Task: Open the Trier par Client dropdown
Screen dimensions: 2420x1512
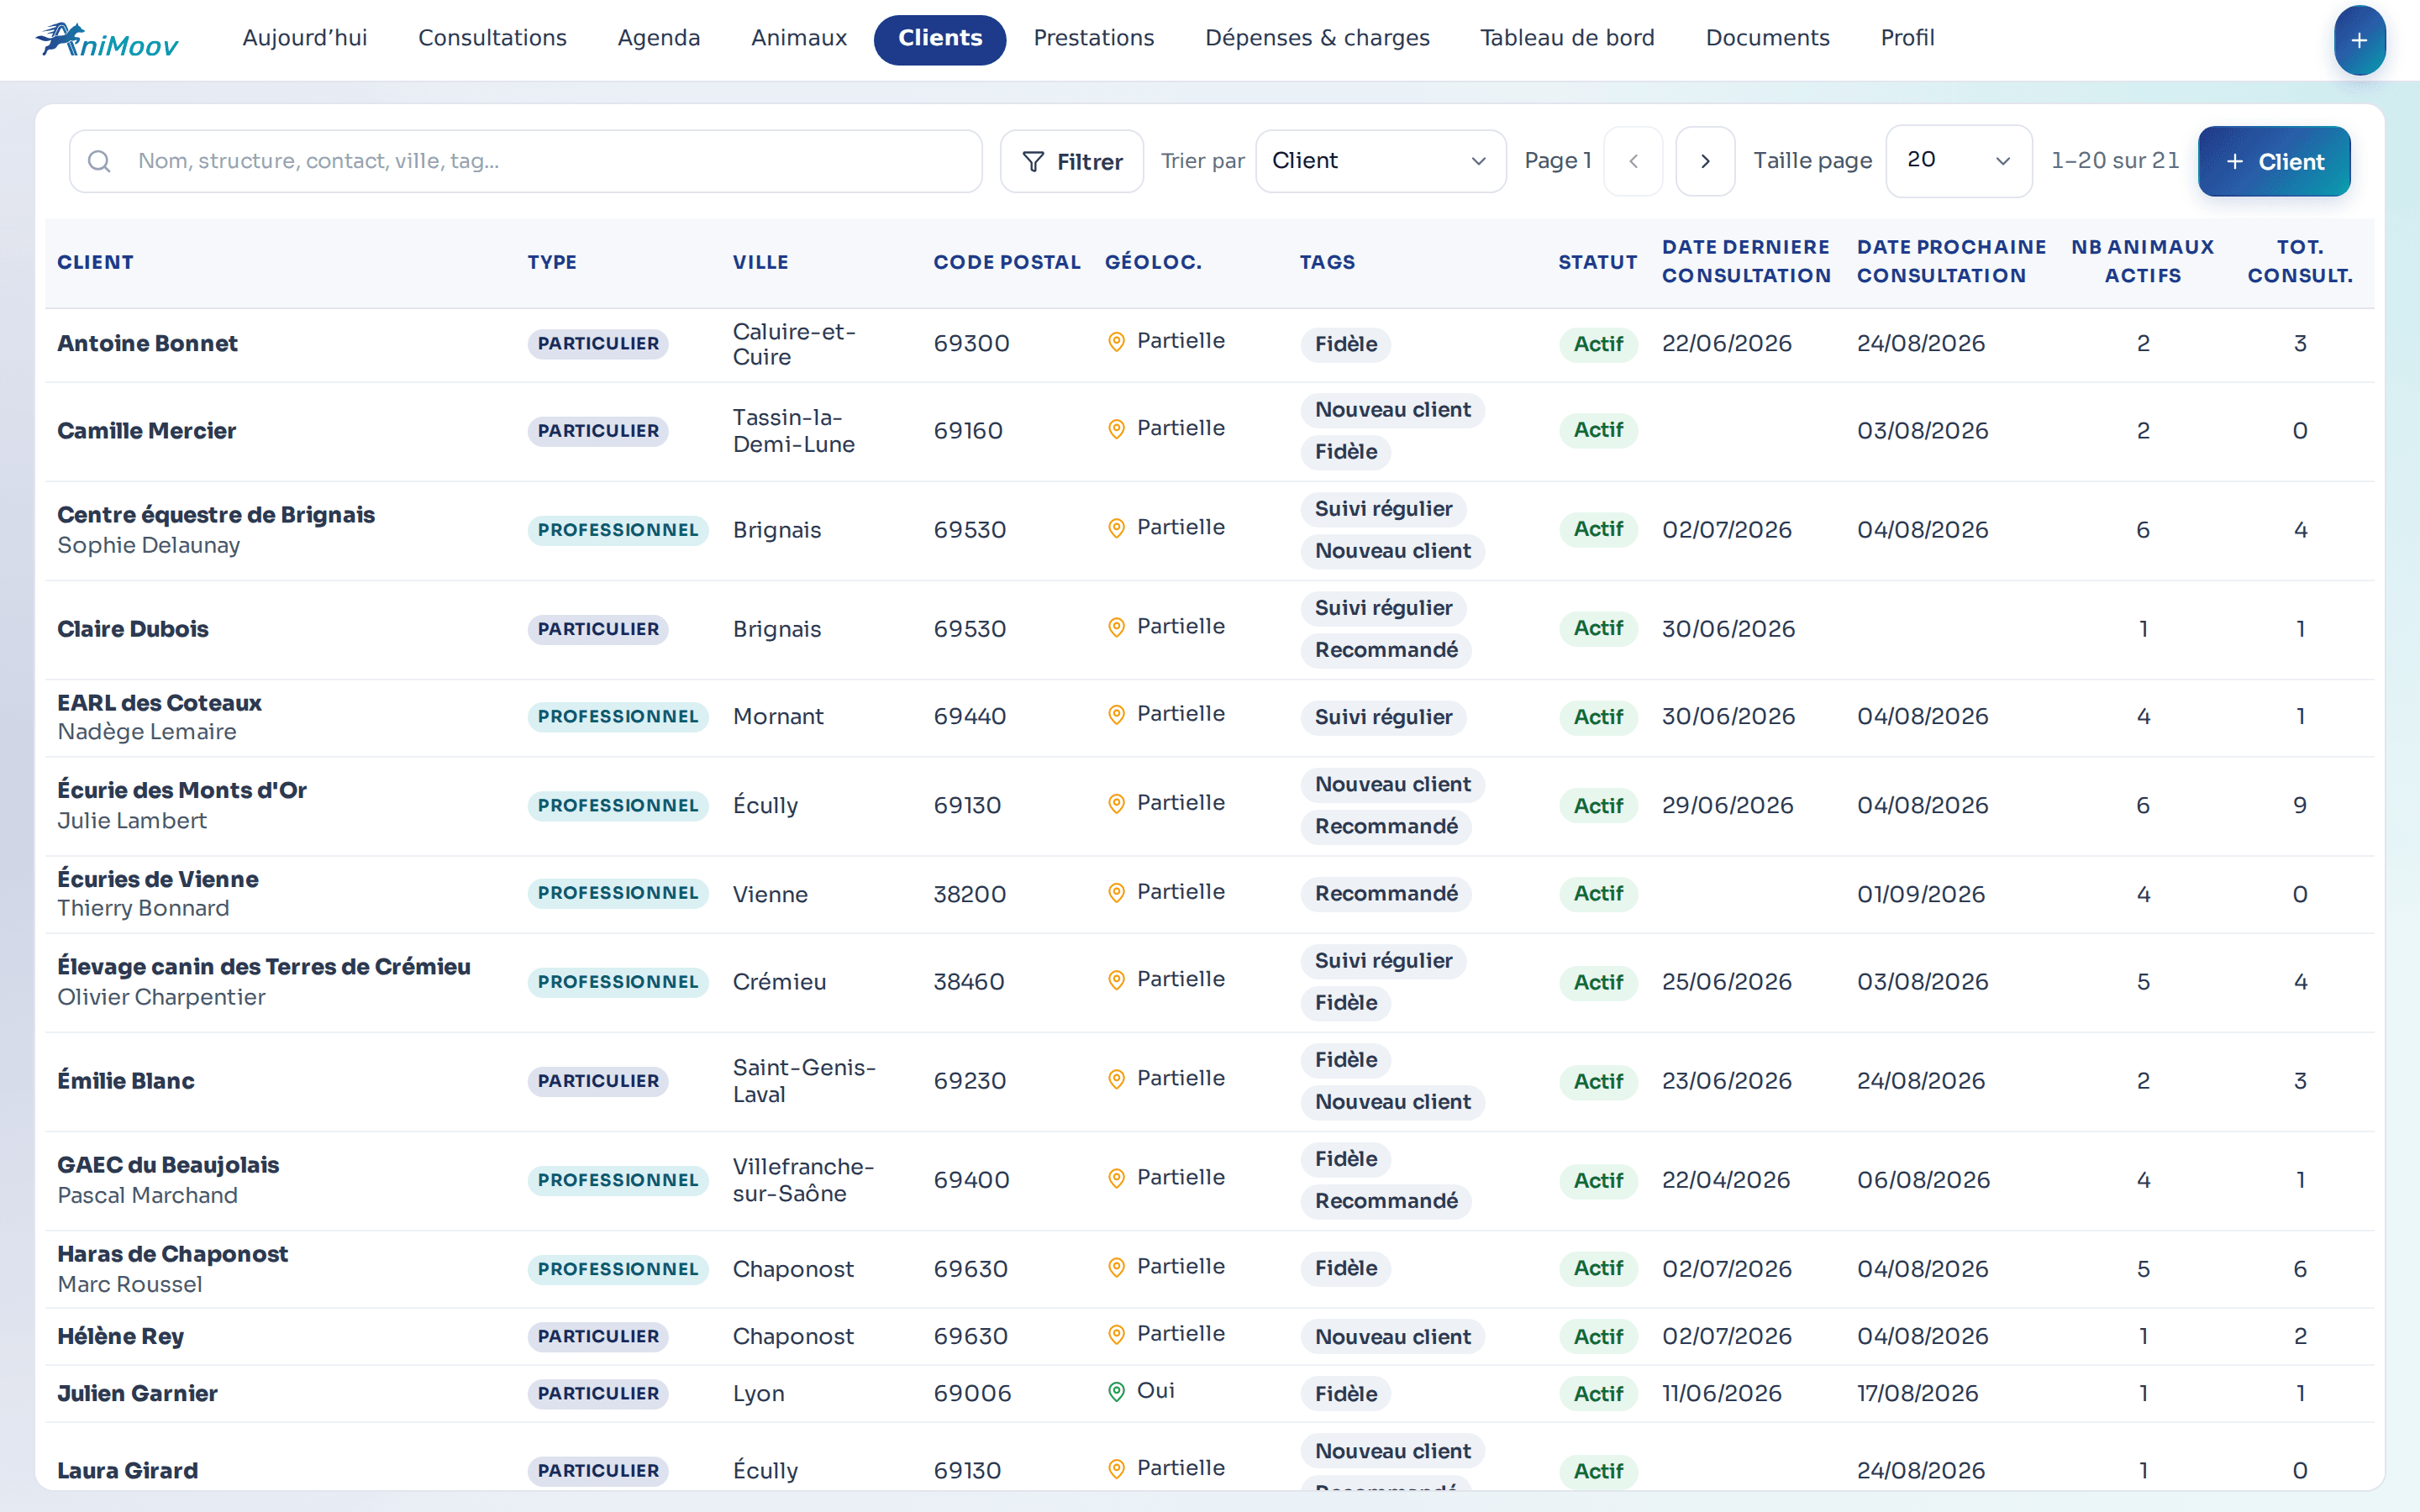Action: tap(1380, 161)
